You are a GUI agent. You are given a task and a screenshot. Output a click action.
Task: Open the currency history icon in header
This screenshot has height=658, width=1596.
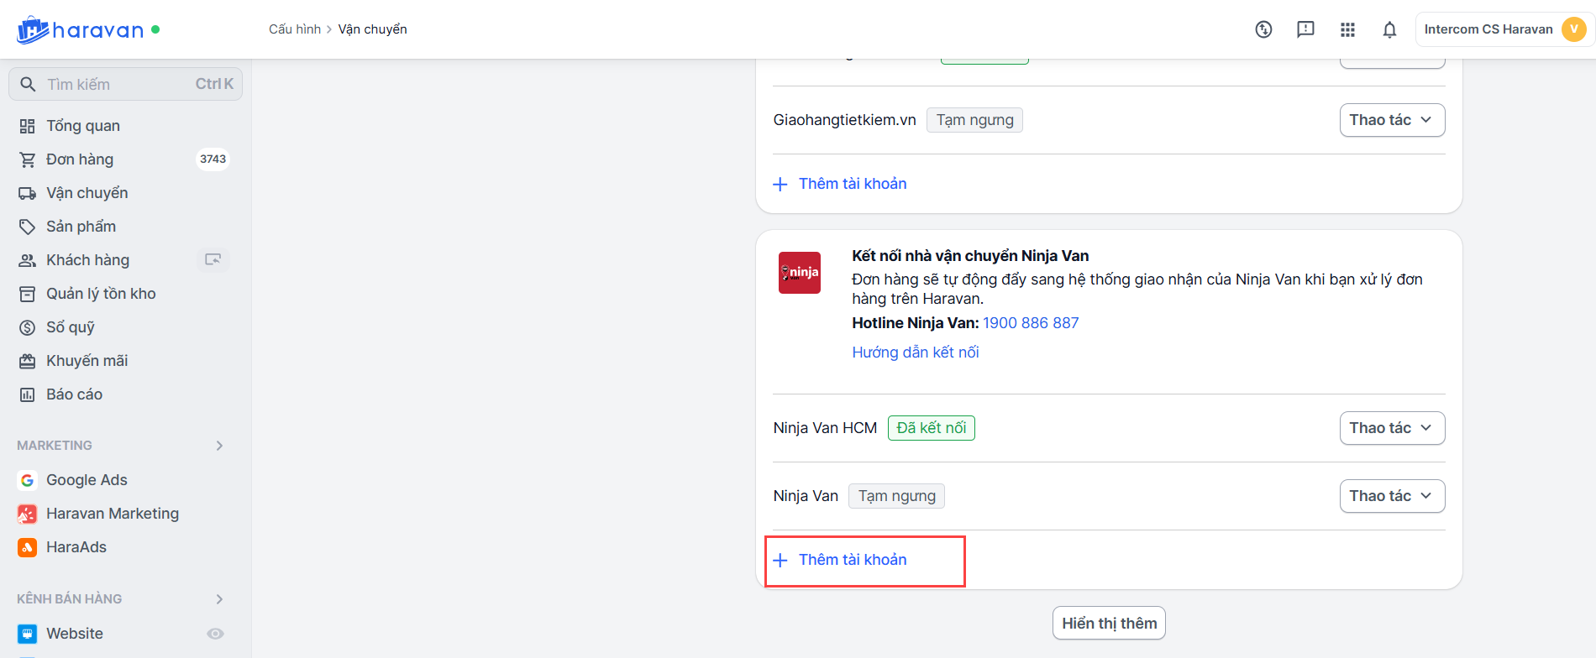[x=1263, y=29]
